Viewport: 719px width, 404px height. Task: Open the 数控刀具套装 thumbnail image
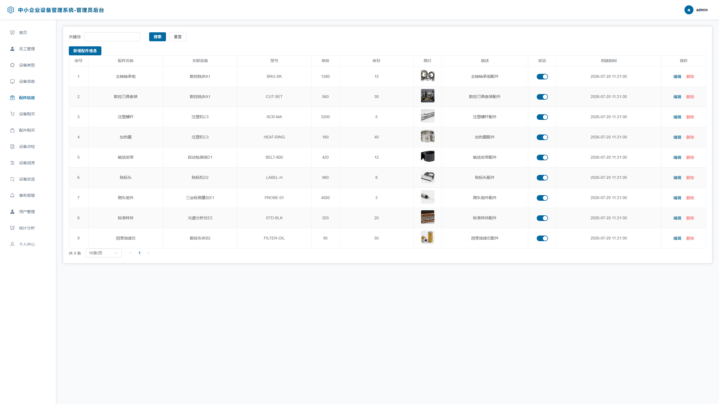pyautogui.click(x=427, y=96)
